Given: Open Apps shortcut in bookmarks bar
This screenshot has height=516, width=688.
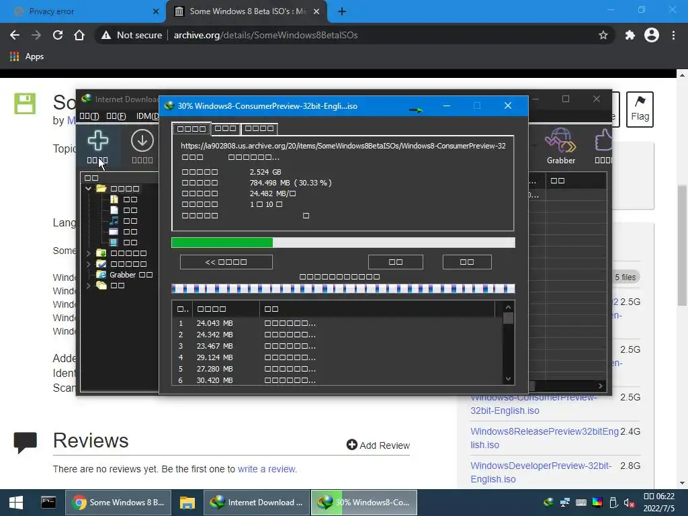Looking at the screenshot, I should click(27, 56).
